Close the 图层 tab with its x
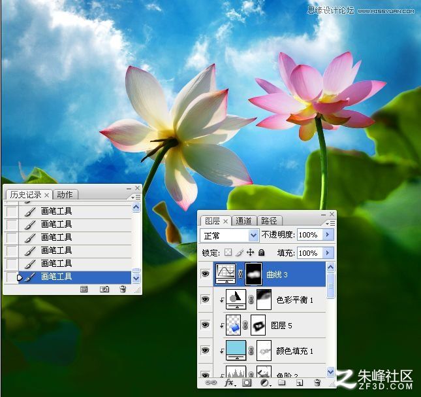Screen dimensions: 421x397 [x=226, y=221]
